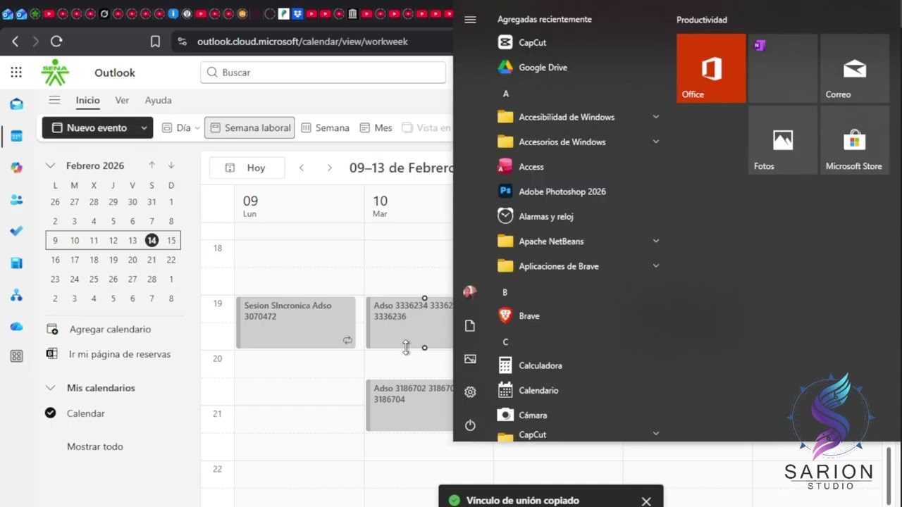Open the Ayuda tab
The width and height of the screenshot is (902, 507).
coord(158,100)
